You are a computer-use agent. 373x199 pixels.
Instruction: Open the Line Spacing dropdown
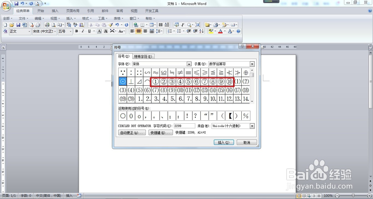click(x=159, y=31)
